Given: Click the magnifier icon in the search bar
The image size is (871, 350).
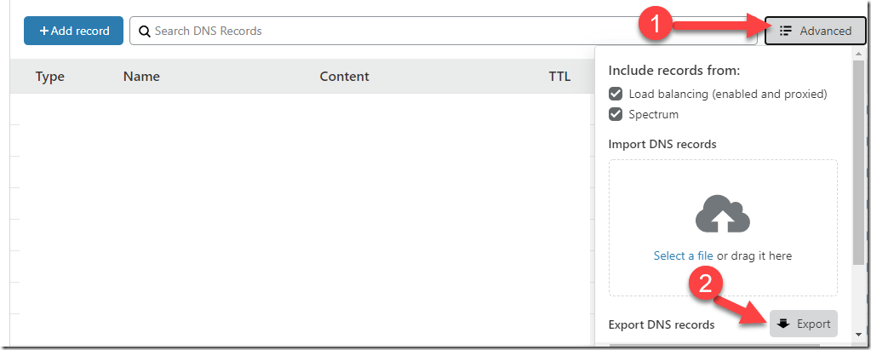Looking at the screenshot, I should pos(145,31).
